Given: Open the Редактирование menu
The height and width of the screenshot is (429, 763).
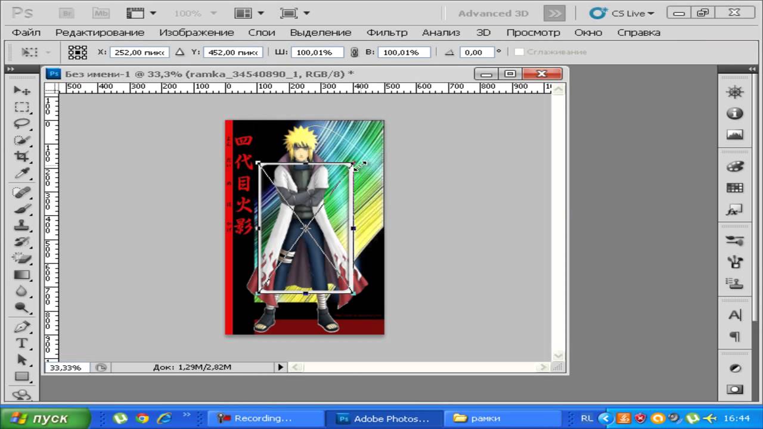Looking at the screenshot, I should point(100,33).
